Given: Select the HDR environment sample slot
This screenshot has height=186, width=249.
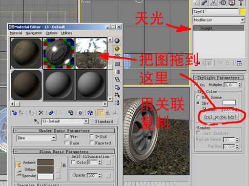Looking at the screenshot, I should pos(91,53).
